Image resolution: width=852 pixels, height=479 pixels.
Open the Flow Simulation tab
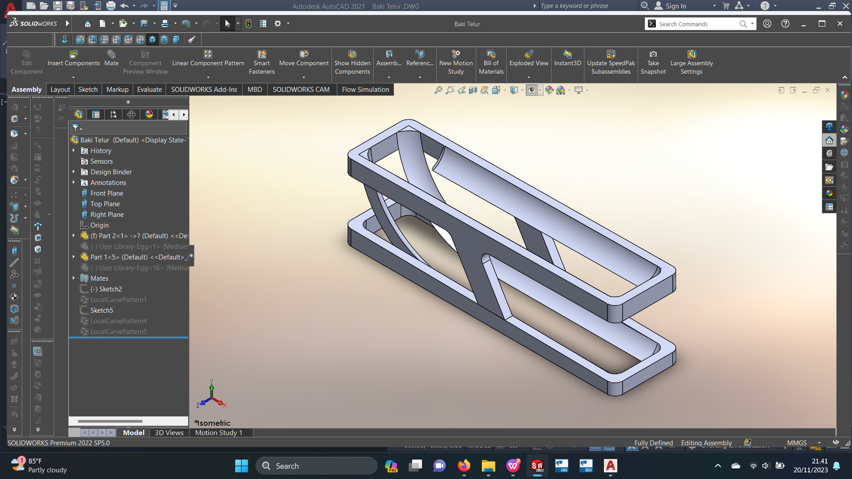coord(365,90)
